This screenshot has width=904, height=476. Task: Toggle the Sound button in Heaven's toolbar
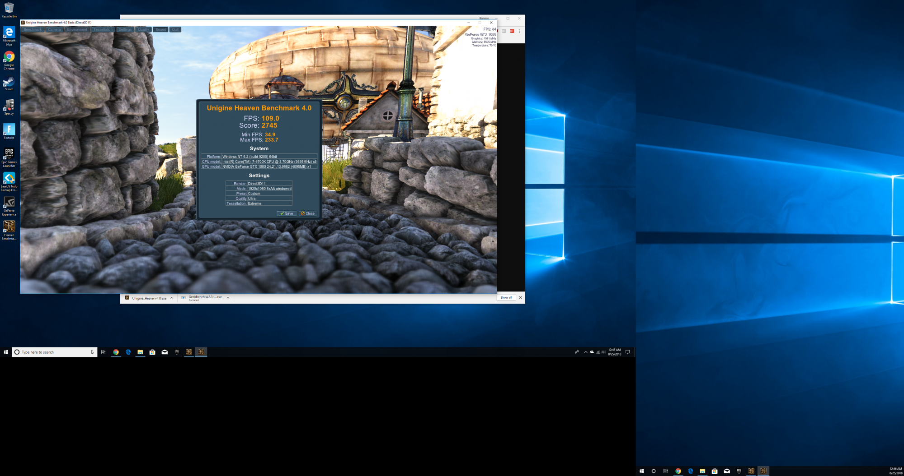coord(160,30)
